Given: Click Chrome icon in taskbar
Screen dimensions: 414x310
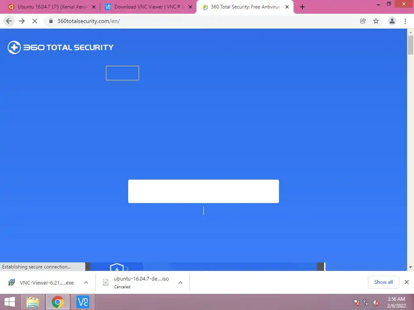Looking at the screenshot, I should pyautogui.click(x=58, y=302).
